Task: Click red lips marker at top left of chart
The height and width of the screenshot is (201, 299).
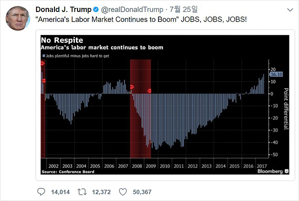Action: [x=42, y=63]
